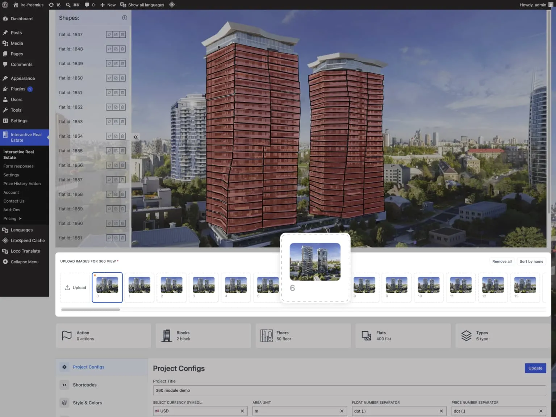
Task: Edit the shape for flat id 1848
Action: click(116, 49)
